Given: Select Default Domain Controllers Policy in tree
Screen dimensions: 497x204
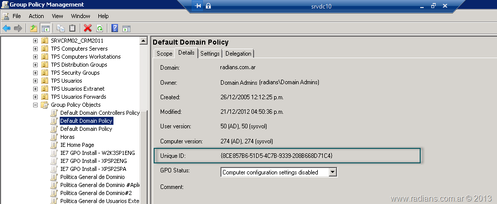Looking at the screenshot, I should (x=99, y=113).
